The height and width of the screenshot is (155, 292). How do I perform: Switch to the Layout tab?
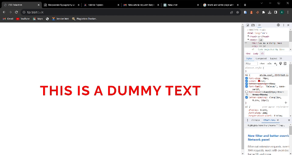coord(274,58)
